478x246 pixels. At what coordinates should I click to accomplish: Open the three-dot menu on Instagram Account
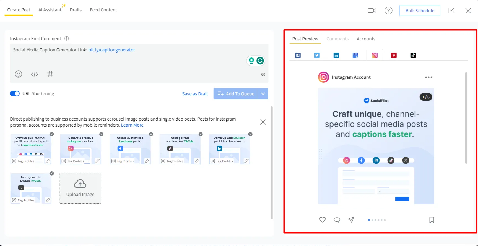pos(428,77)
